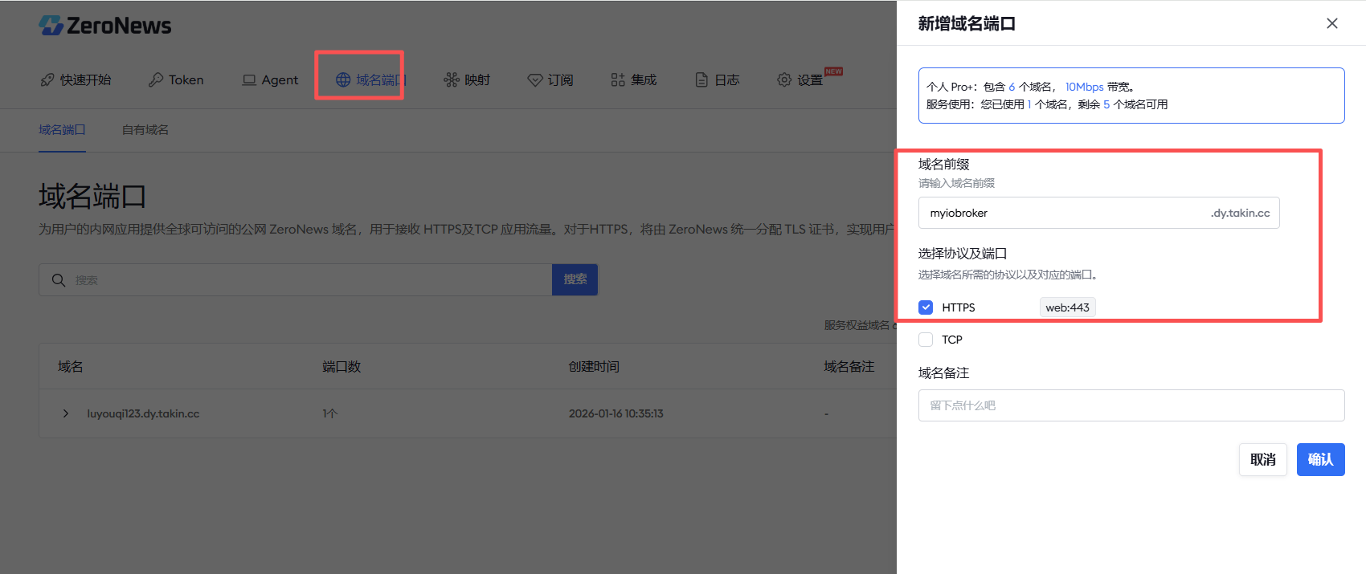Expand the luyouqi123.dy.takin.cc row chevron
Screen dimensions: 1366x574
(65, 413)
